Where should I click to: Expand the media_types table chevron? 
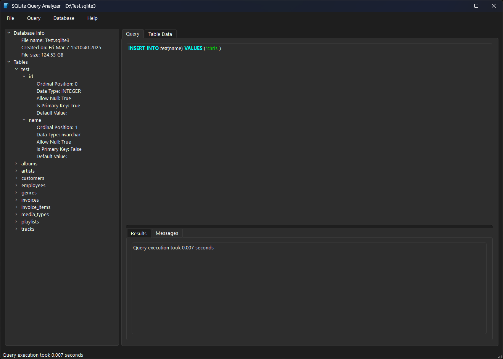16,214
